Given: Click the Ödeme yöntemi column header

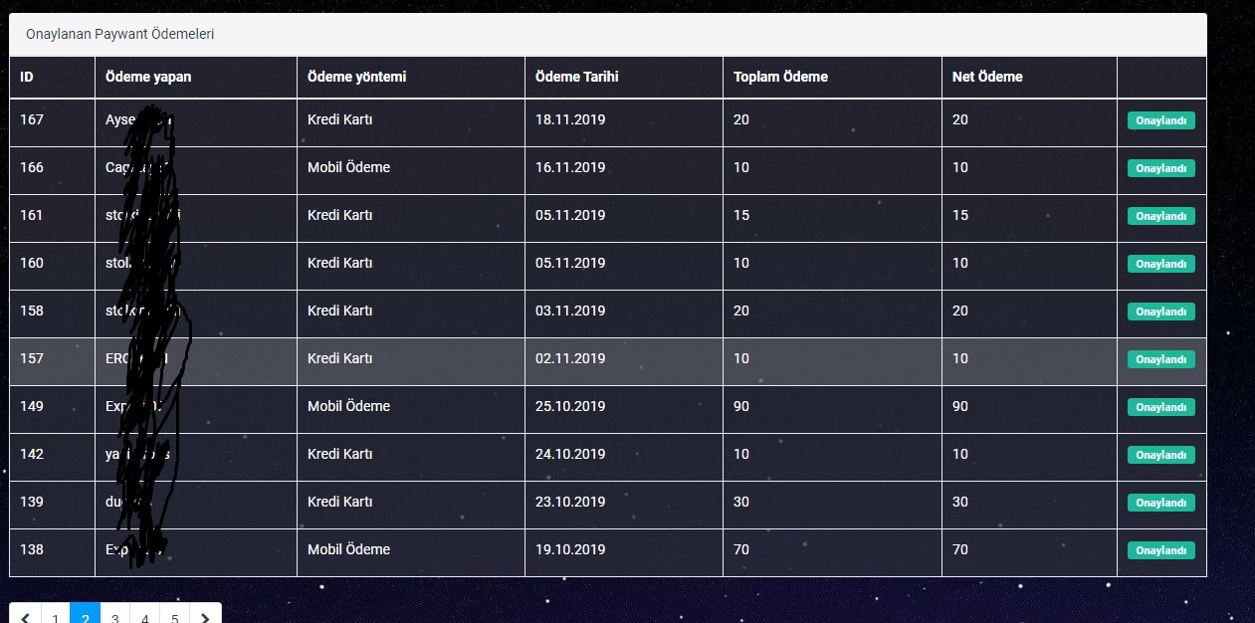Looking at the screenshot, I should tap(356, 77).
